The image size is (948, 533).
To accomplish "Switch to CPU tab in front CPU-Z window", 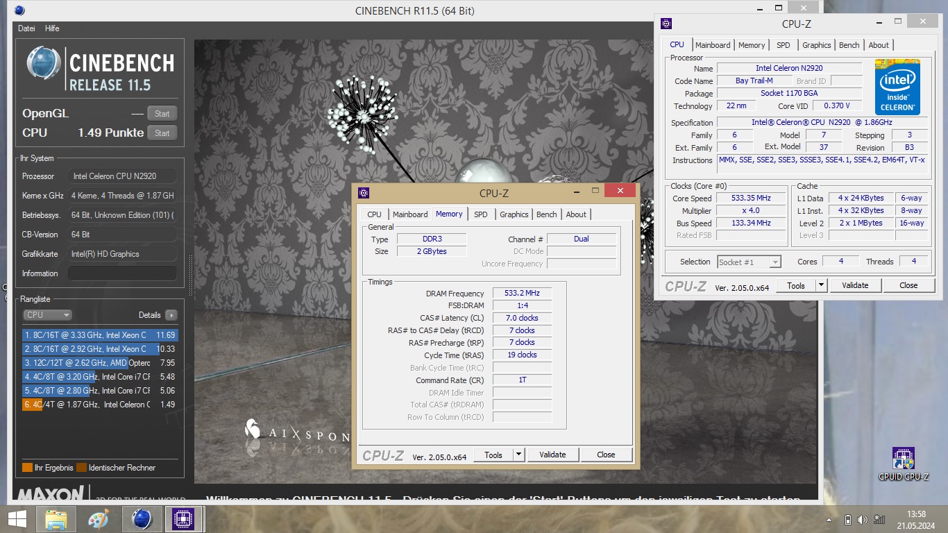I will tap(374, 214).
